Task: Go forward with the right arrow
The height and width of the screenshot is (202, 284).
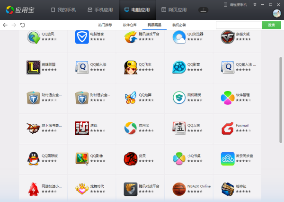Action: tap(14, 25)
